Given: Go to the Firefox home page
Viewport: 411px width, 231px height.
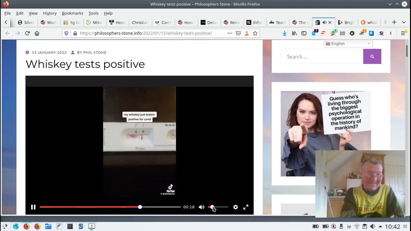Looking at the screenshot, I should tap(37, 33).
